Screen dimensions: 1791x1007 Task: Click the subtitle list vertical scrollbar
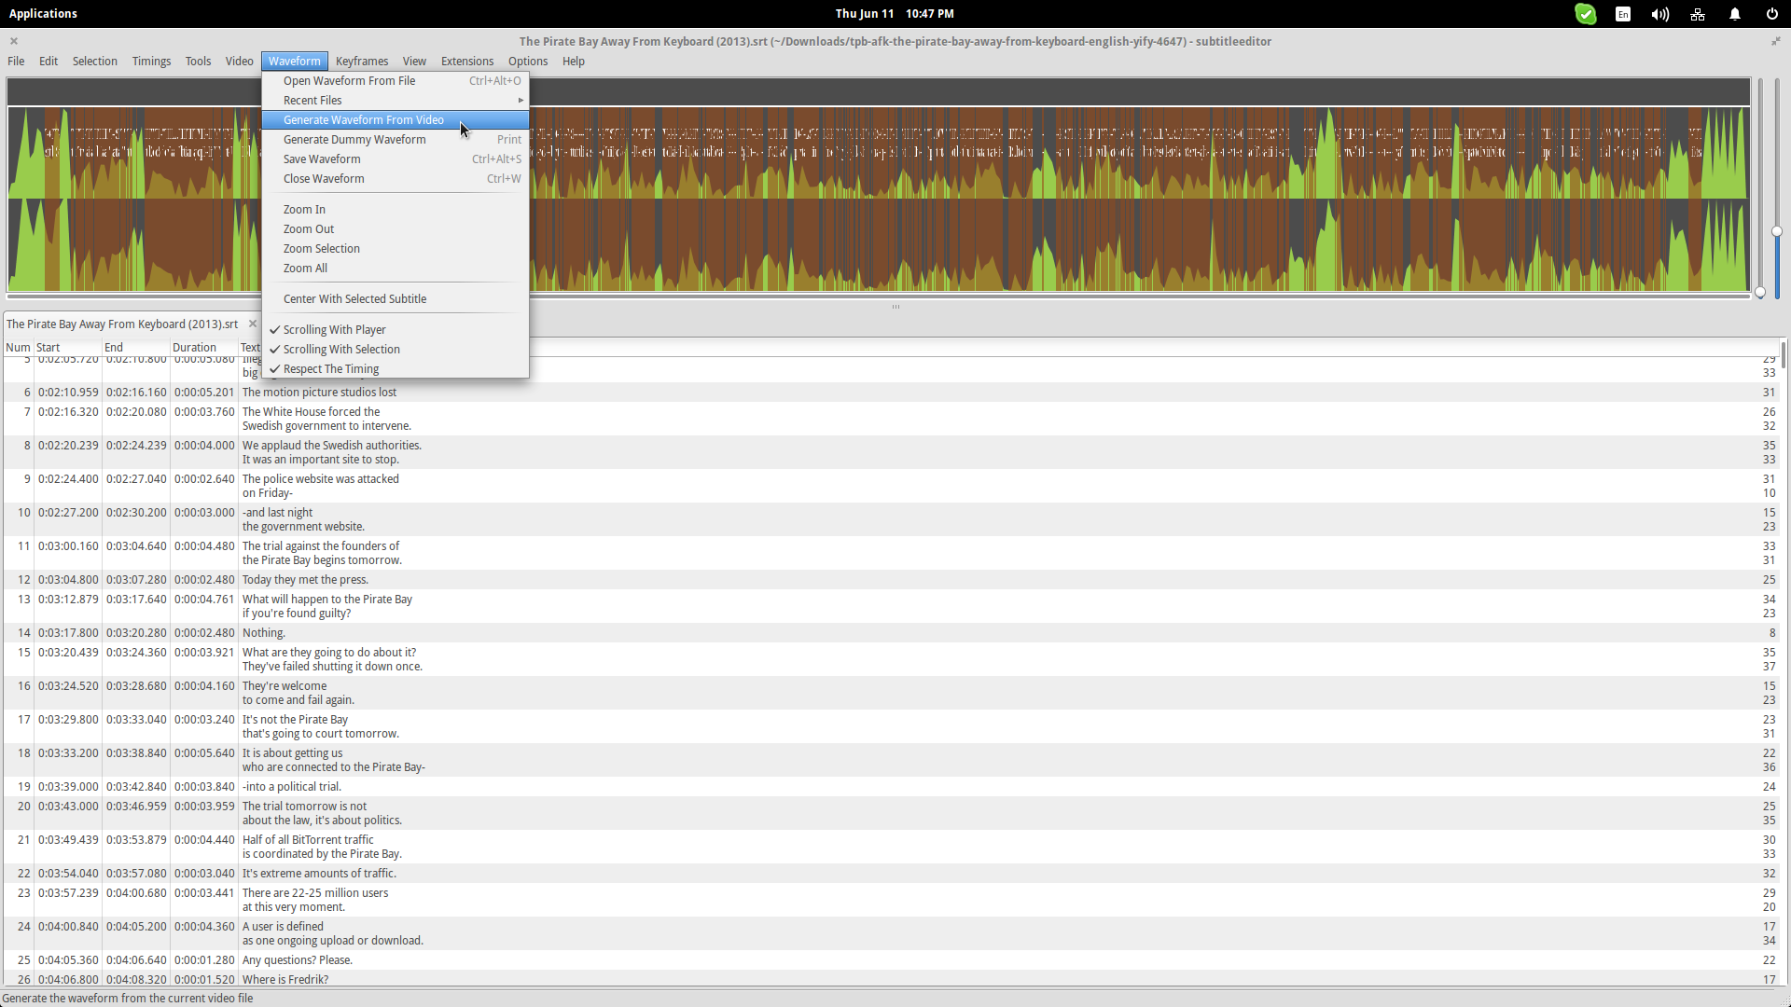tap(1784, 354)
